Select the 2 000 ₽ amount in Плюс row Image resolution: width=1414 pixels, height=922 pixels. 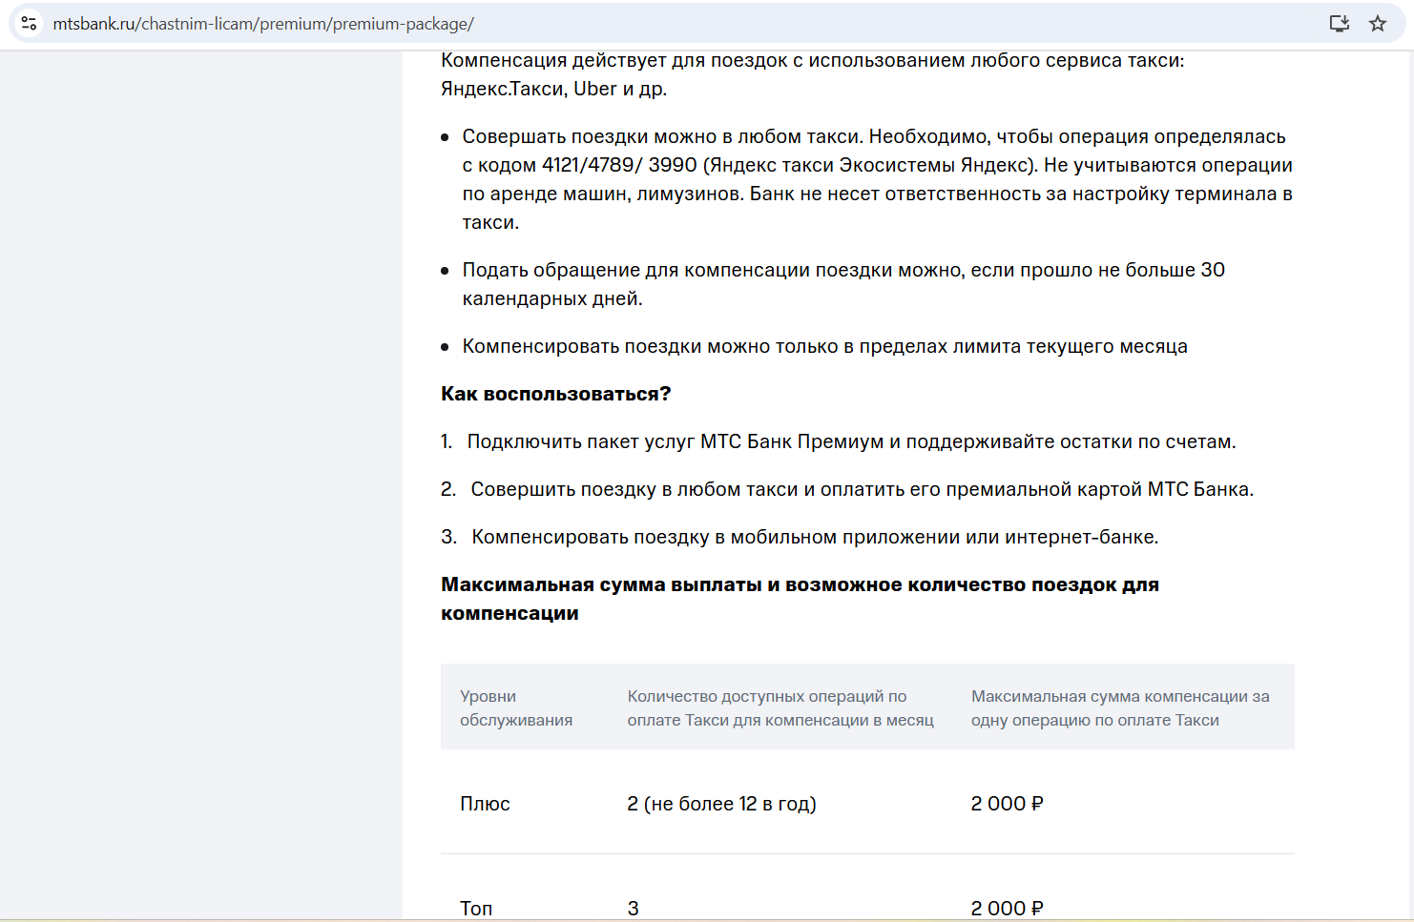click(1008, 804)
